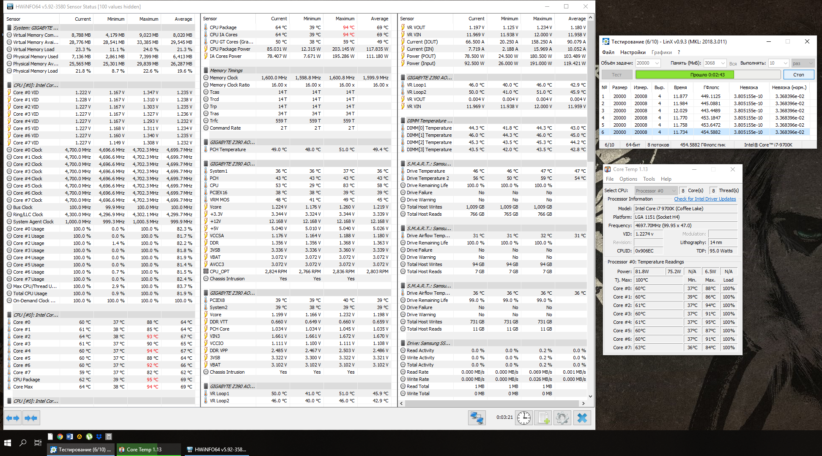Open the Настройки menu in LinX
Viewport: 822px width, 456px height.
[x=633, y=52]
